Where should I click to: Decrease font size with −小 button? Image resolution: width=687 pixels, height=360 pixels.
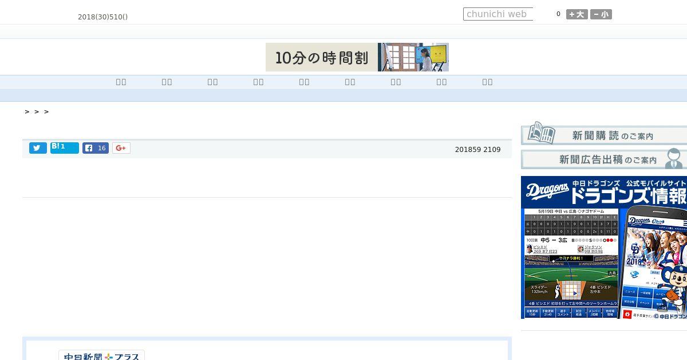tap(601, 14)
